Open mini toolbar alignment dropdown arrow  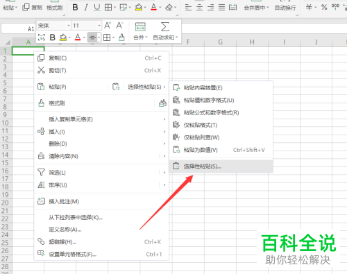point(99,37)
